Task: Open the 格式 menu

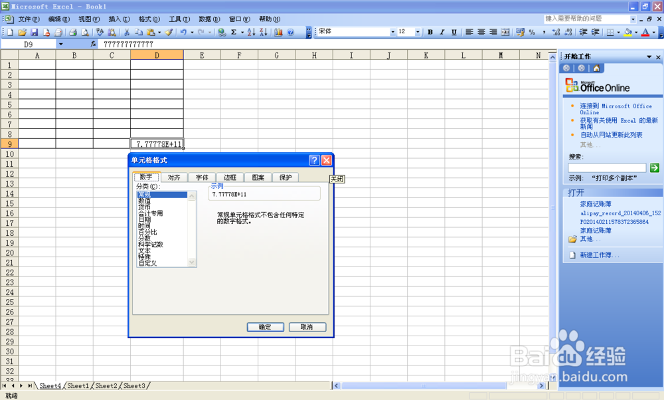Action: [x=149, y=19]
